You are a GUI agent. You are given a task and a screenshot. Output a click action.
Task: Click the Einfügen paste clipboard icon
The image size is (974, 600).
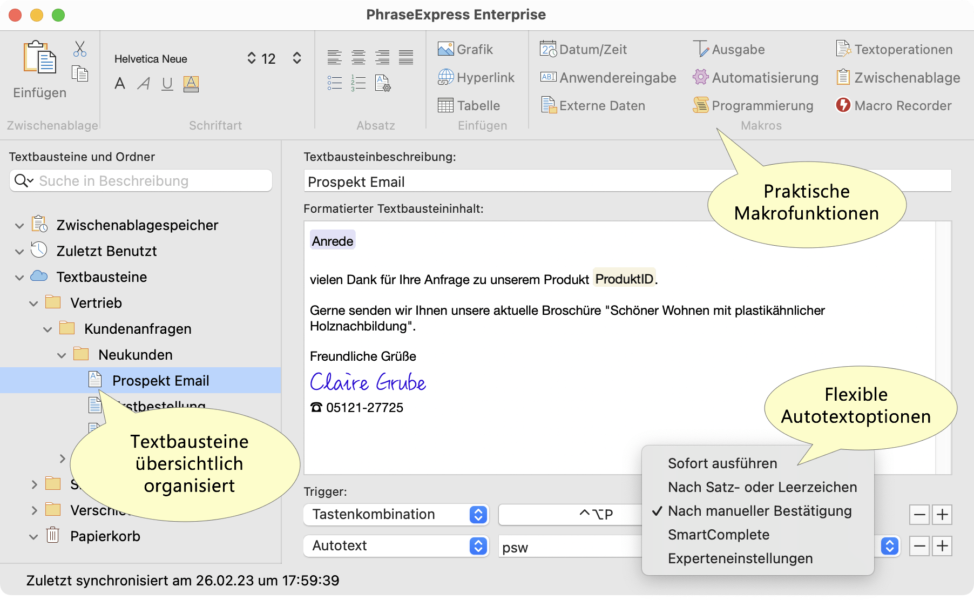[39, 58]
